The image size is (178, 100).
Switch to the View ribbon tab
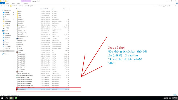click(18, 3)
